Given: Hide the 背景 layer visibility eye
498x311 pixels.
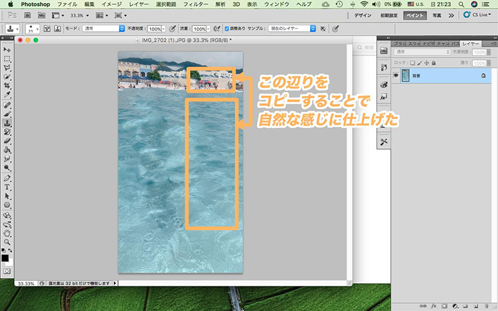Looking at the screenshot, I should point(396,76).
